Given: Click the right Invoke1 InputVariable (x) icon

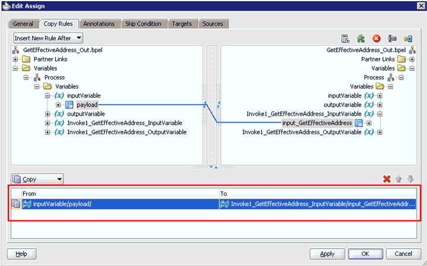Looking at the screenshot, I should coord(369,114).
